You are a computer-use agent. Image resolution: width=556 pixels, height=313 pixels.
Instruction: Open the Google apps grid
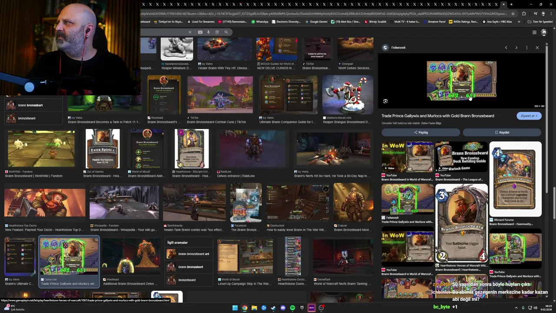(534, 32)
